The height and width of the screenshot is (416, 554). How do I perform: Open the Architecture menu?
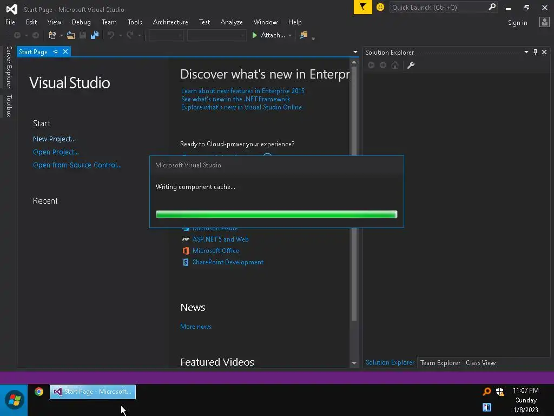click(170, 22)
